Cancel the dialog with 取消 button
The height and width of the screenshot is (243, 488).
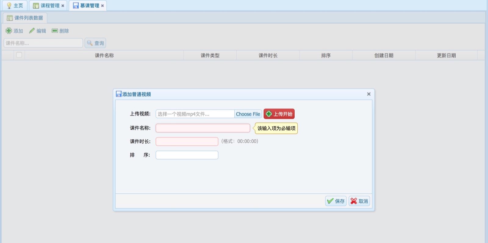(x=359, y=201)
